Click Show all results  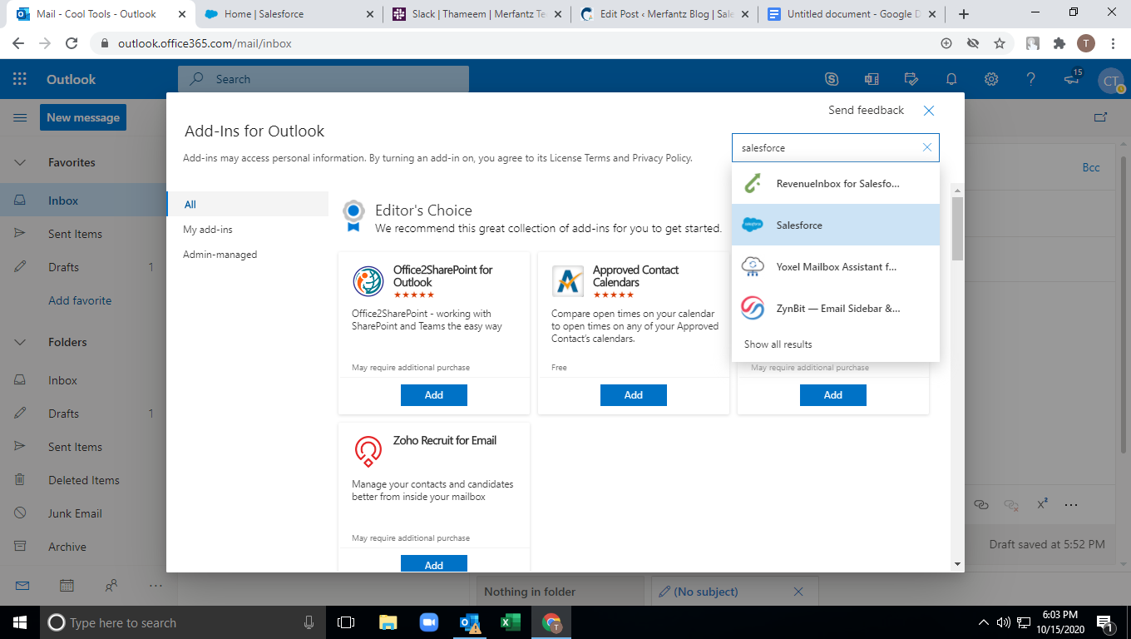click(x=778, y=344)
